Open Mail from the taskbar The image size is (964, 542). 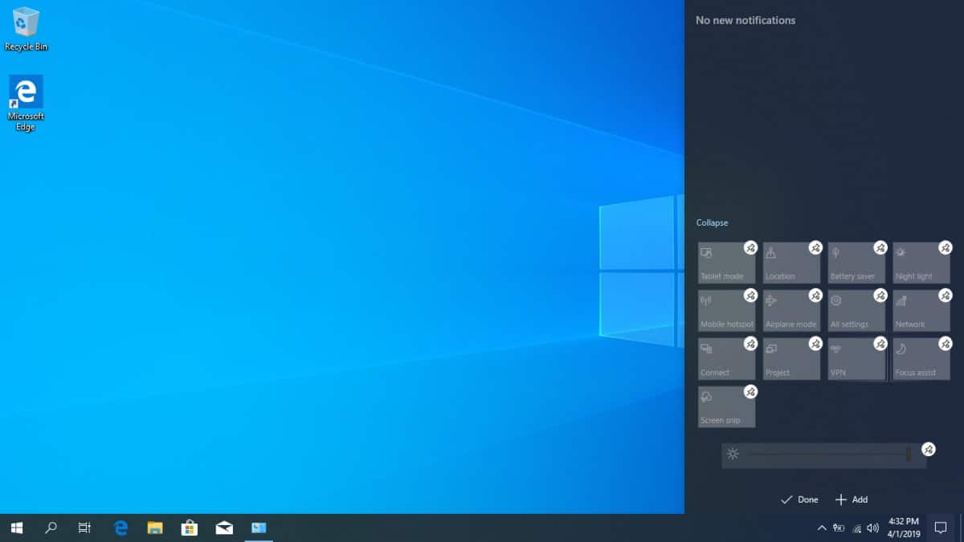click(224, 528)
